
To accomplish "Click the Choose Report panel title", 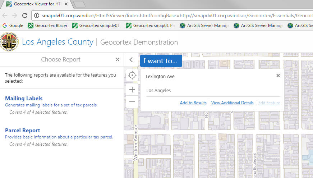I will click(61, 59).
